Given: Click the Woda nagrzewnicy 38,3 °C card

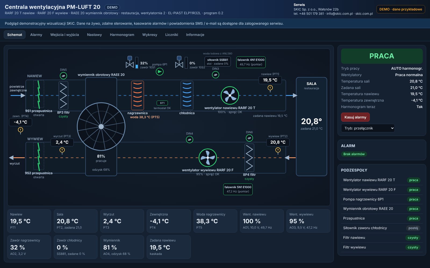Looking at the screenshot, I should pos(215,221).
